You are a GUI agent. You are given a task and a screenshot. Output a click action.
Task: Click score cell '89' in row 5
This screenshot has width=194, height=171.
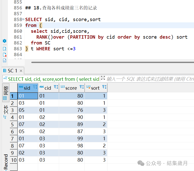click(72, 124)
